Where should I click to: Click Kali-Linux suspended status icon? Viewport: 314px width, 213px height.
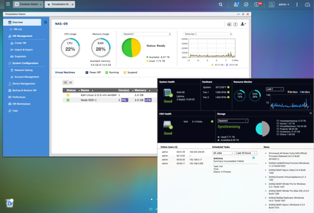point(68,95)
